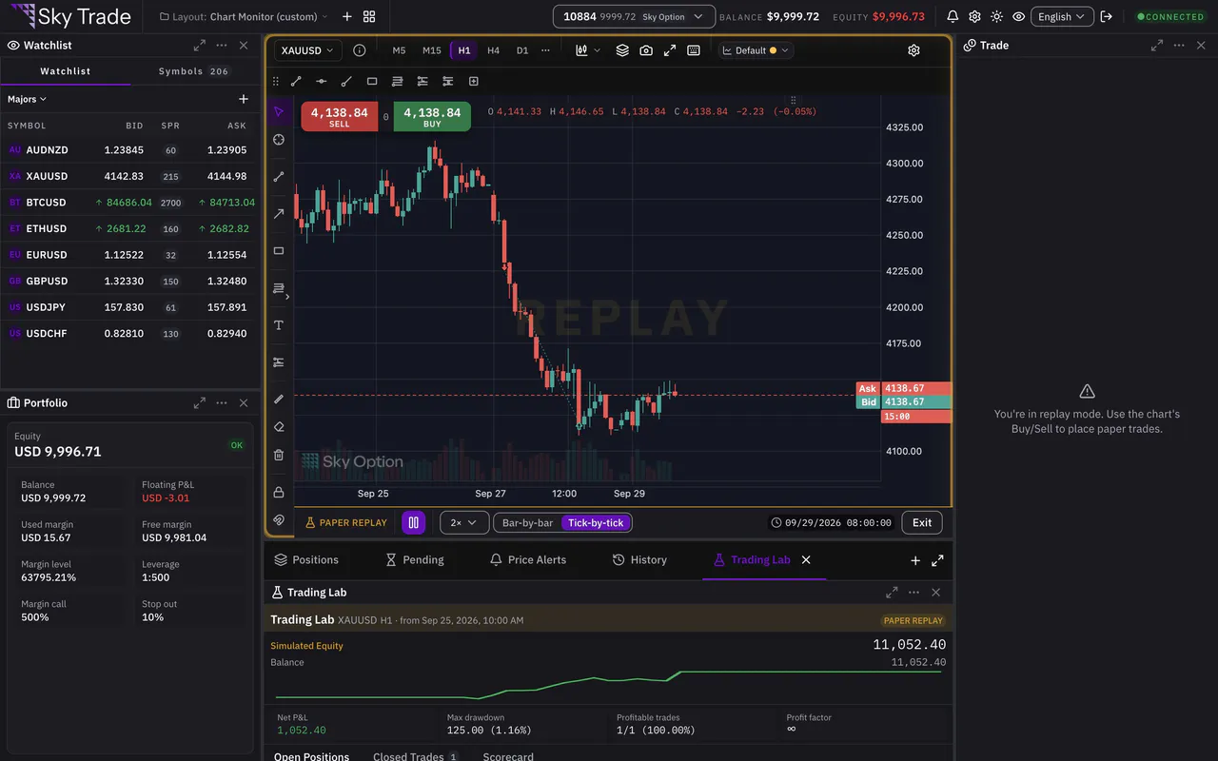This screenshot has width=1218, height=761.
Task: Select the cursor pointer tool in chart sidebar
Action: [x=279, y=111]
